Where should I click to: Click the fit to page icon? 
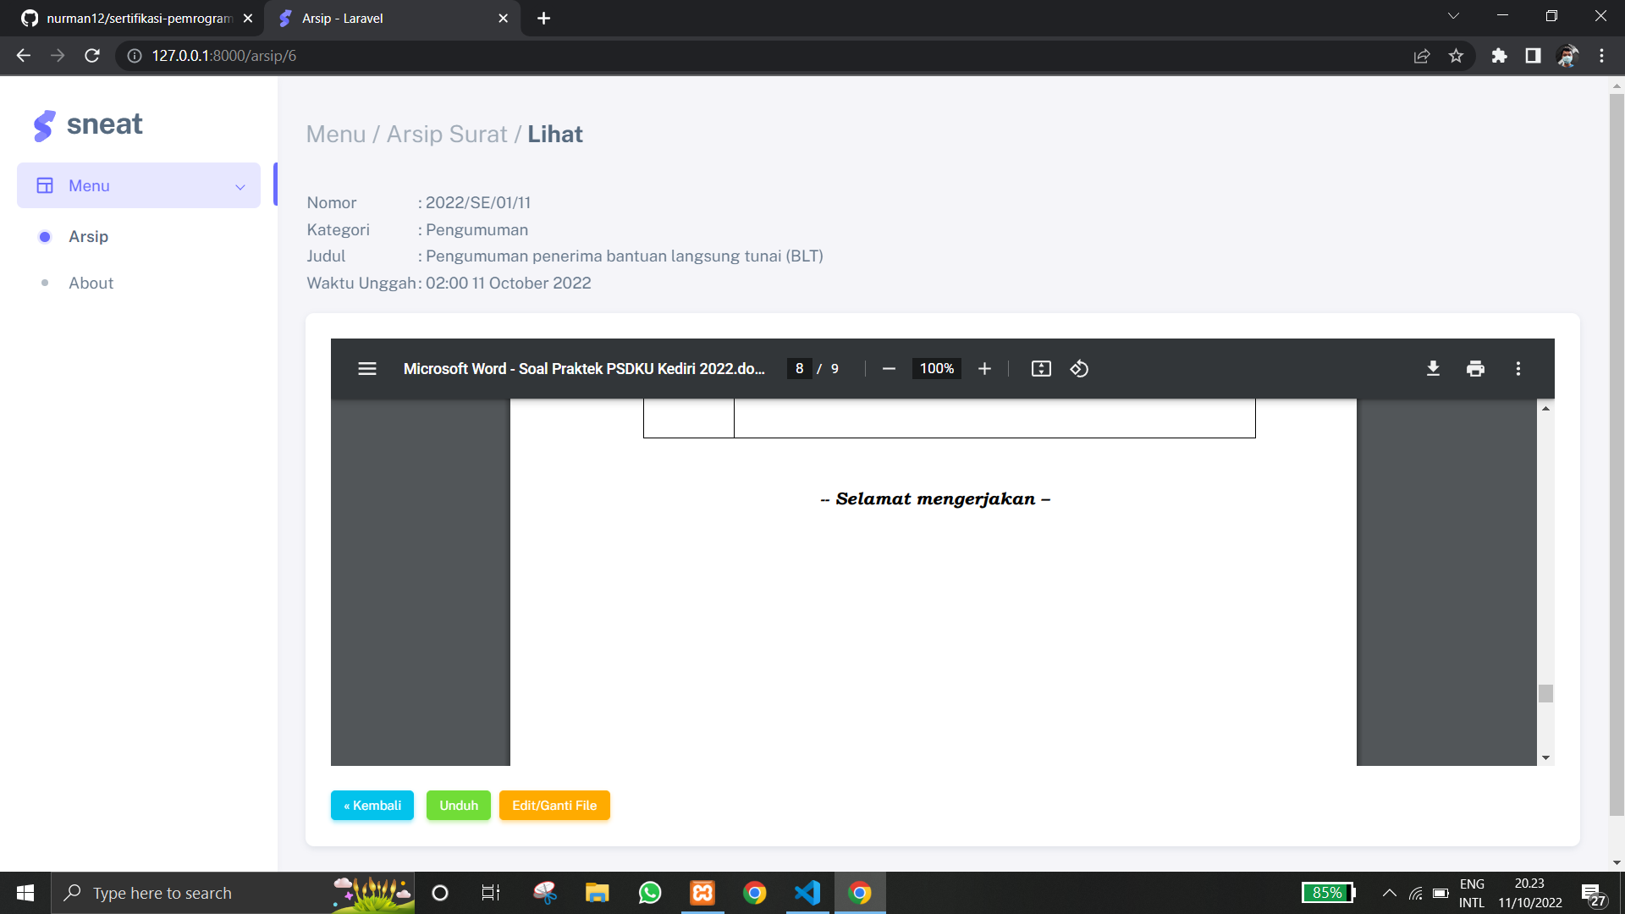(1041, 368)
